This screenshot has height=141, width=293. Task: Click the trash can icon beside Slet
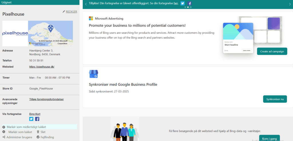point(38,132)
